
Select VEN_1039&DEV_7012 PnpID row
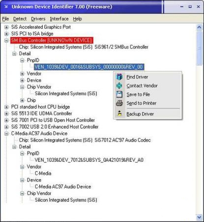tap(89, 160)
